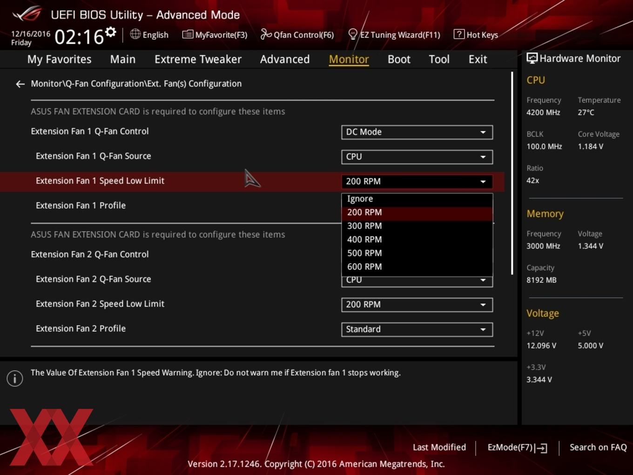This screenshot has height=475, width=633.
Task: Click CPU temperature value 27°C
Action: click(586, 113)
